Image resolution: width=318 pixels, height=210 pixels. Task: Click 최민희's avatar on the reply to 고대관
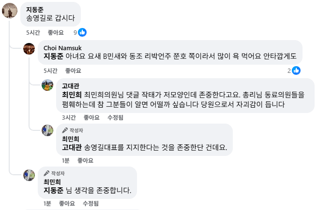(x=47, y=130)
